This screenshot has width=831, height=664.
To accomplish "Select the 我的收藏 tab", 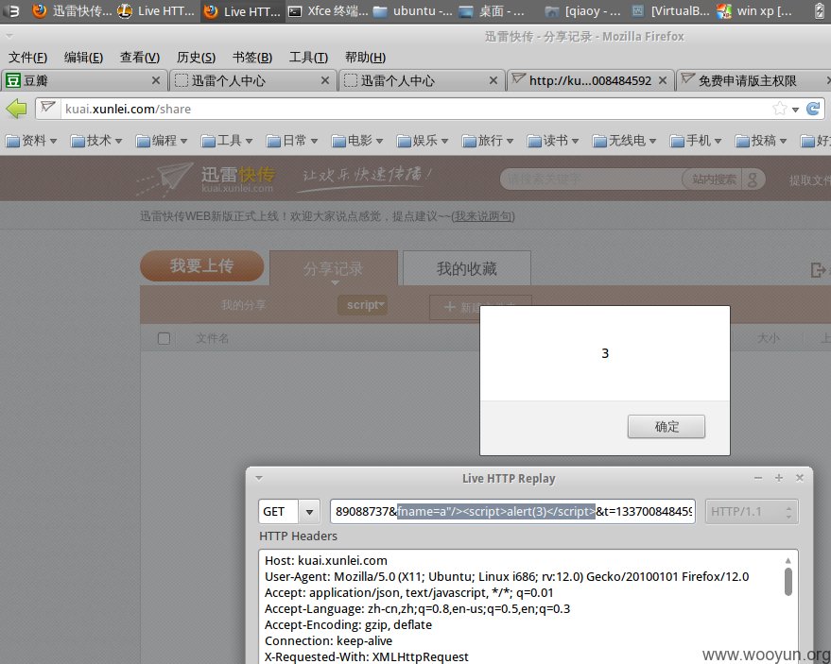I will coord(466,268).
